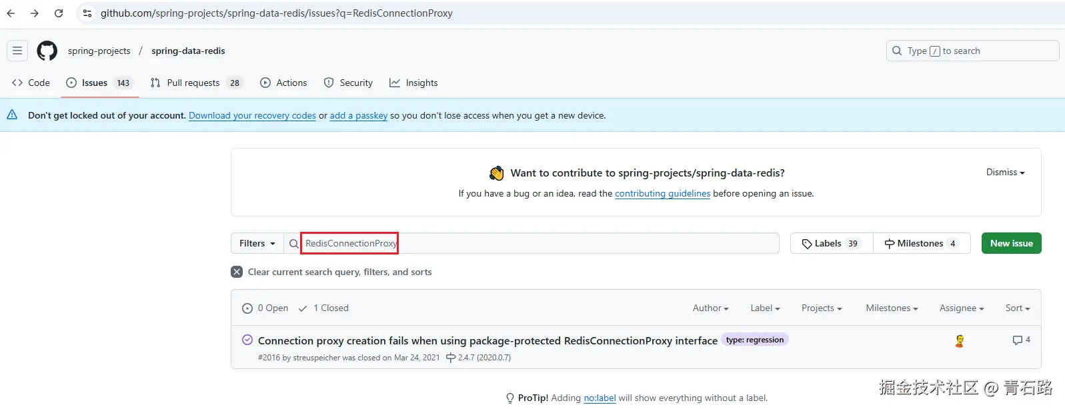Expand the Filters dropdown
Image resolution: width=1065 pixels, height=409 pixels.
pos(257,243)
